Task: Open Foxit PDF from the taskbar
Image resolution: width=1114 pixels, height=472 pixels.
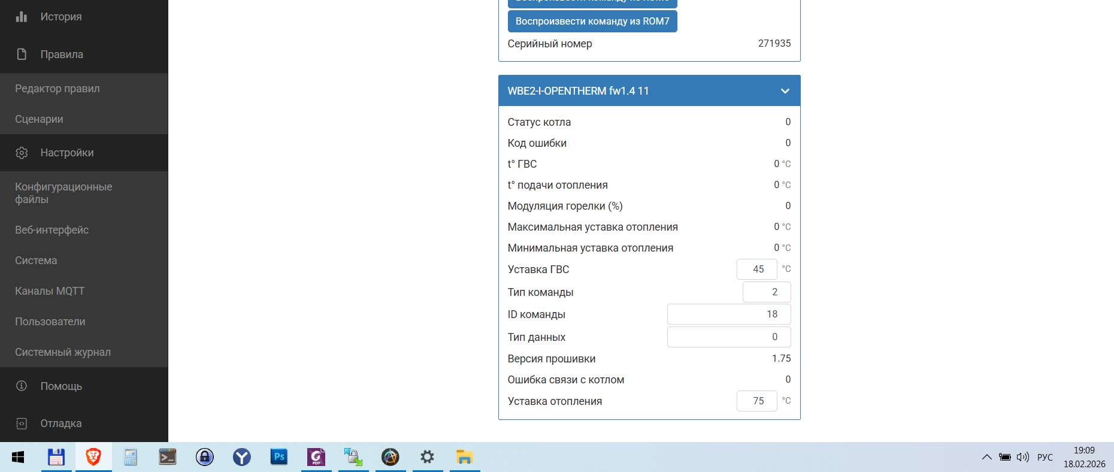Action: 316,458
